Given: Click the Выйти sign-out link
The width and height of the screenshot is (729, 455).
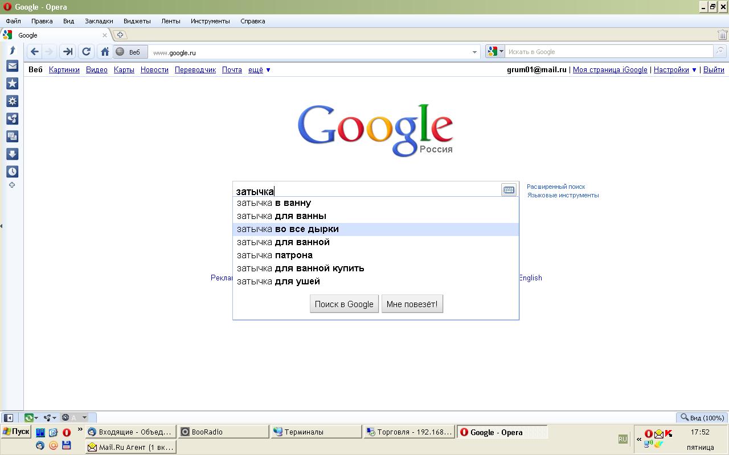Looking at the screenshot, I should pos(714,70).
